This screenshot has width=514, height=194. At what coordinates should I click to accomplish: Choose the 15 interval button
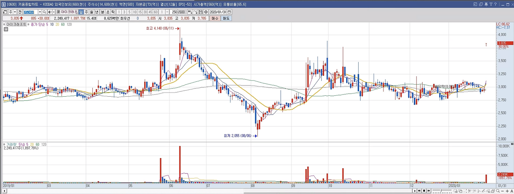(x=140, y=12)
